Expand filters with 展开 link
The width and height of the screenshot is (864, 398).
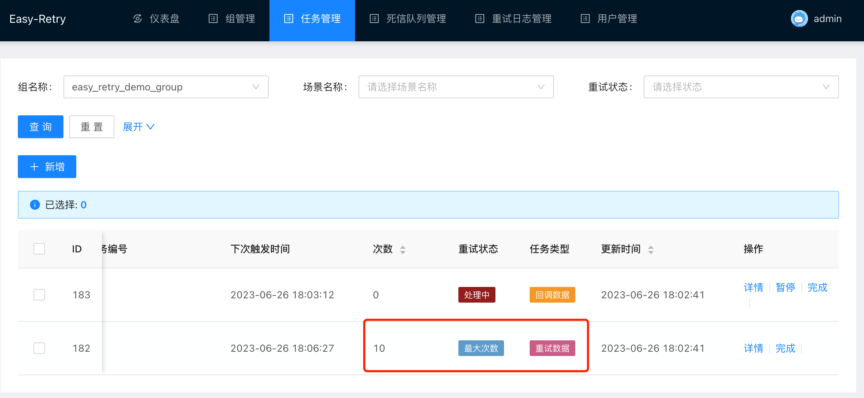tap(138, 127)
